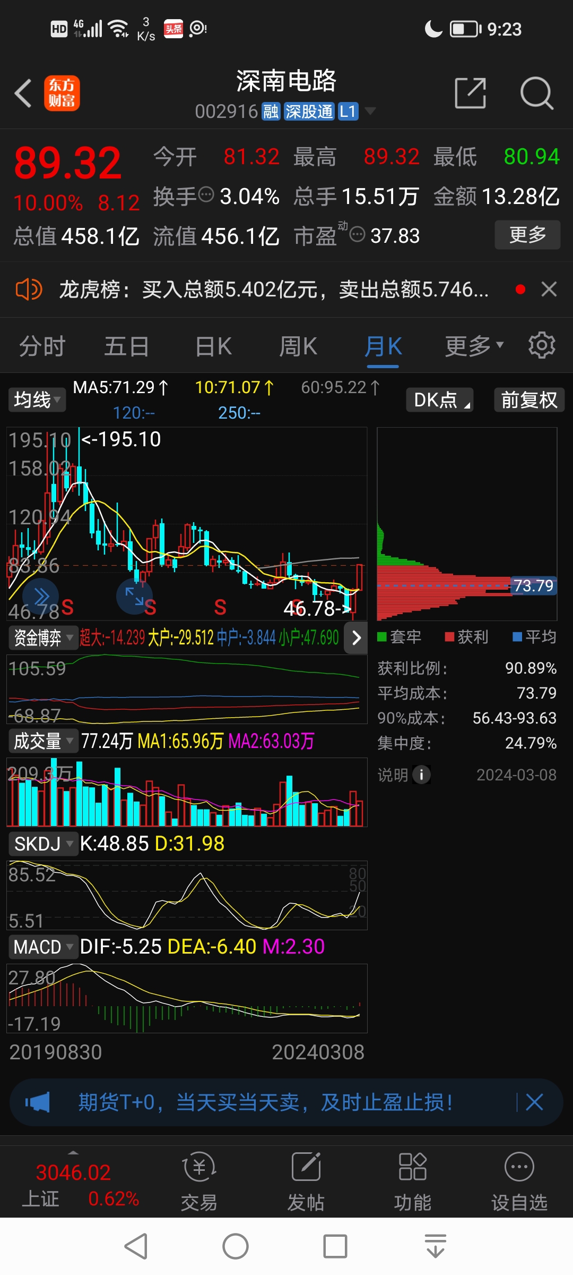Image resolution: width=573 pixels, height=1275 pixels.
Task: Open chart settings gear icon
Action: point(542,345)
